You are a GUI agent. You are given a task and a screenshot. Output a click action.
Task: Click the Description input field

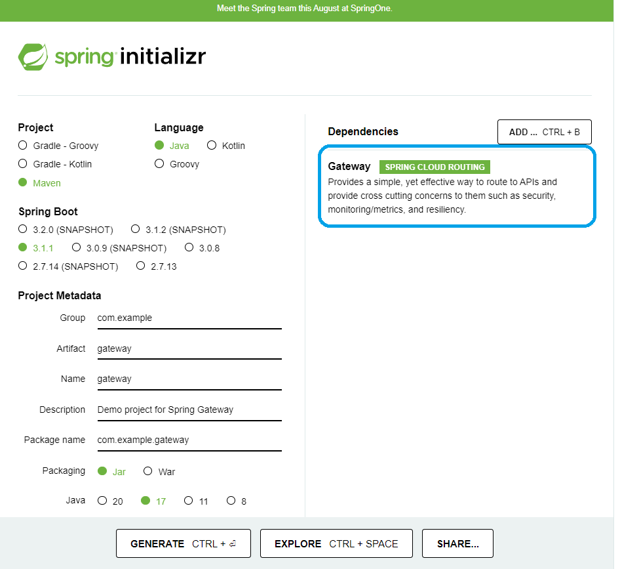(189, 410)
